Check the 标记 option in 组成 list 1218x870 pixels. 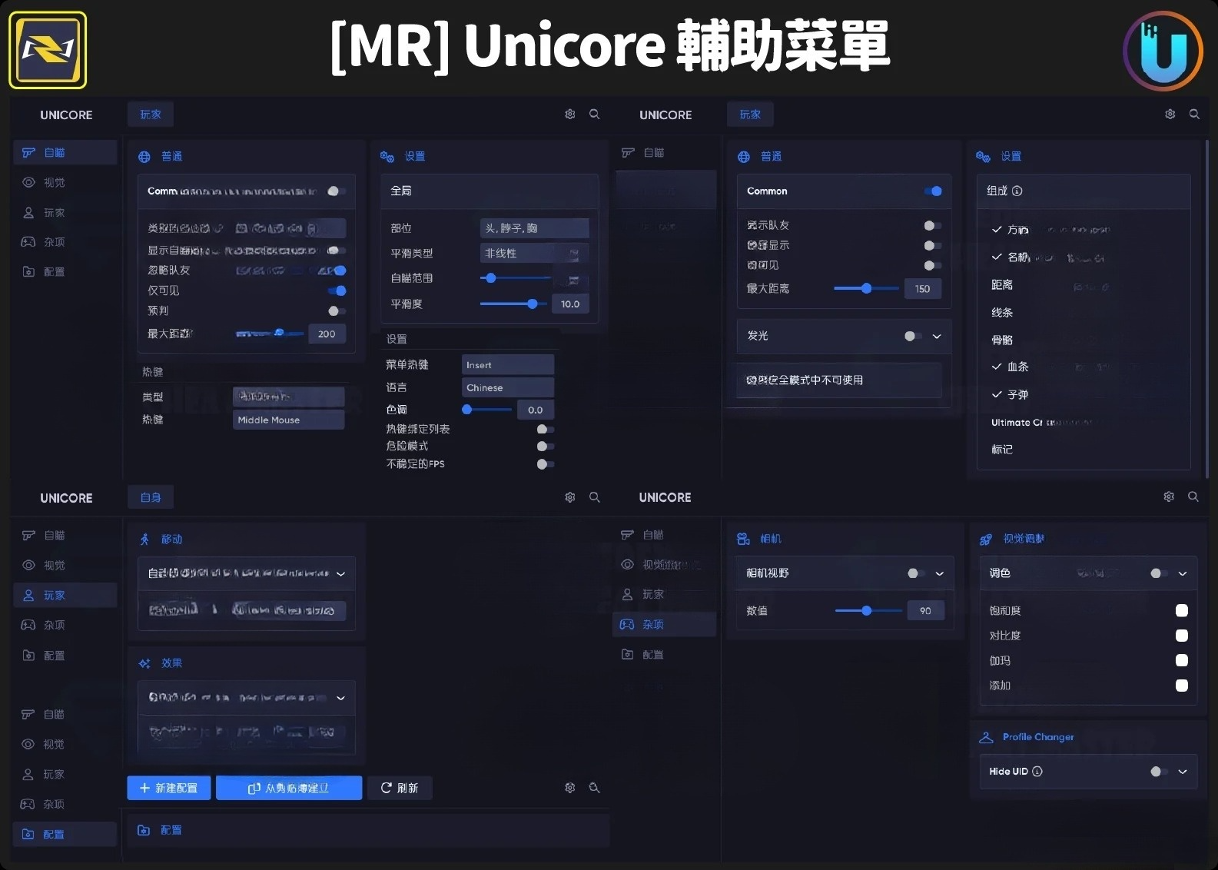tap(1002, 450)
